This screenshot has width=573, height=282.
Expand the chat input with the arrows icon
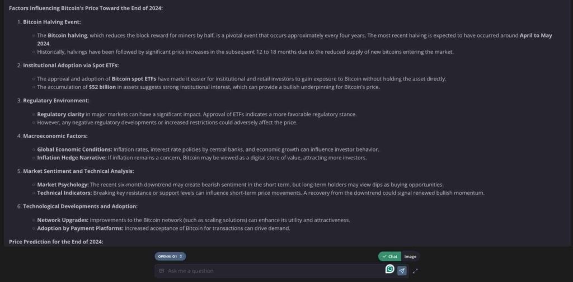coord(415,271)
